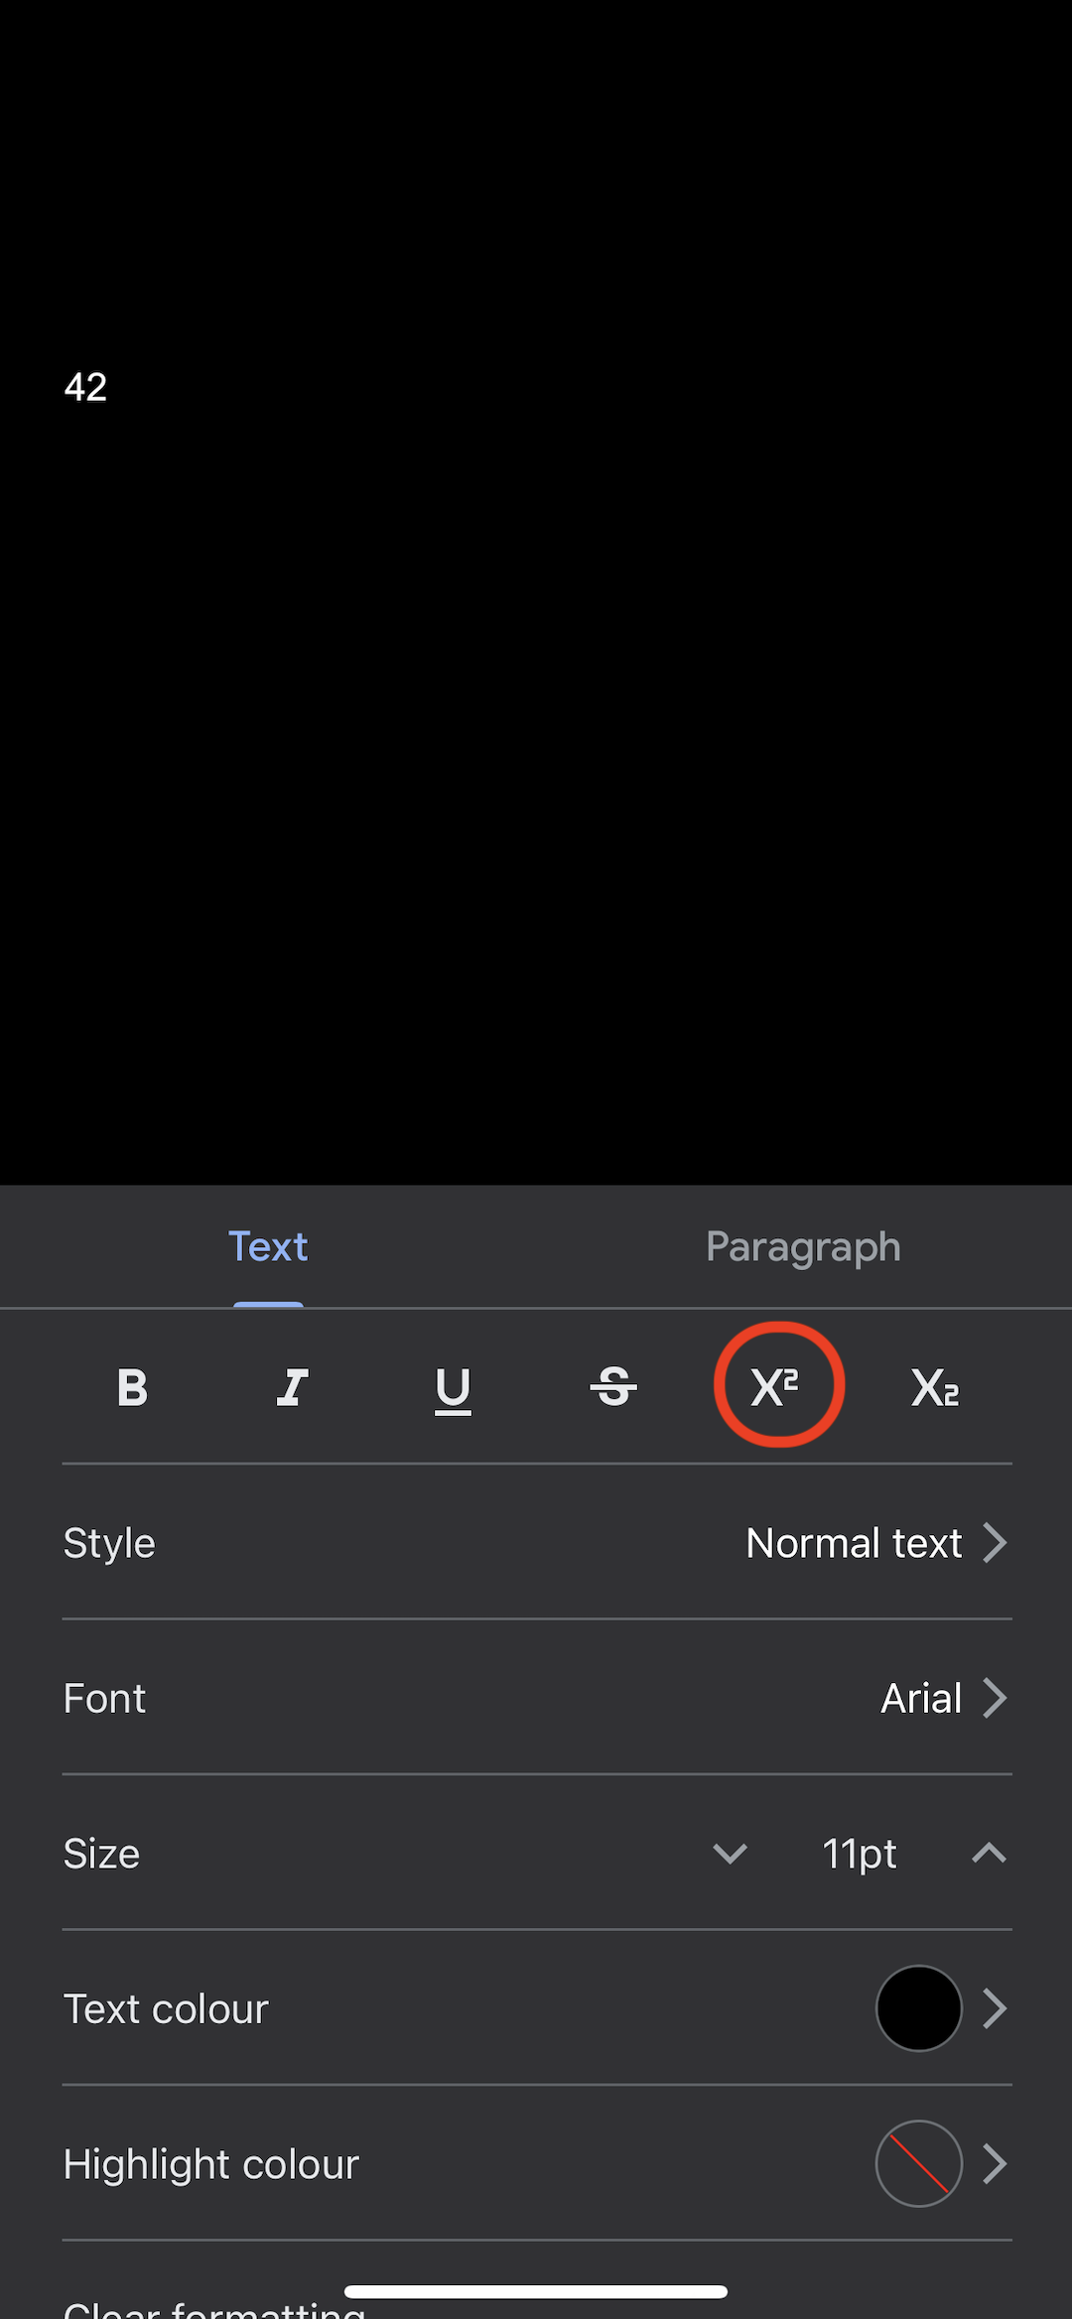Screen dimensions: 1072x2319
Task: Toggle underline formatting
Action: (x=454, y=1390)
